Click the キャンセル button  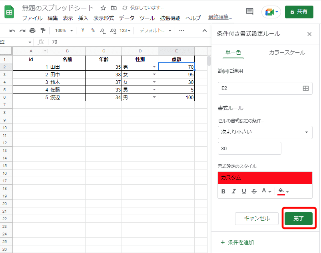[x=257, y=219]
